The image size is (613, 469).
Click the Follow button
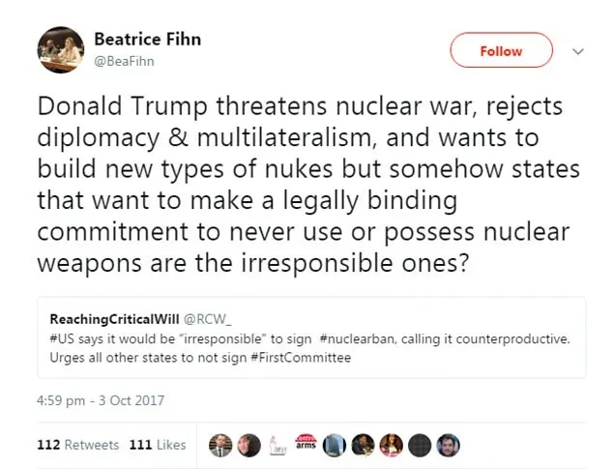(x=501, y=51)
